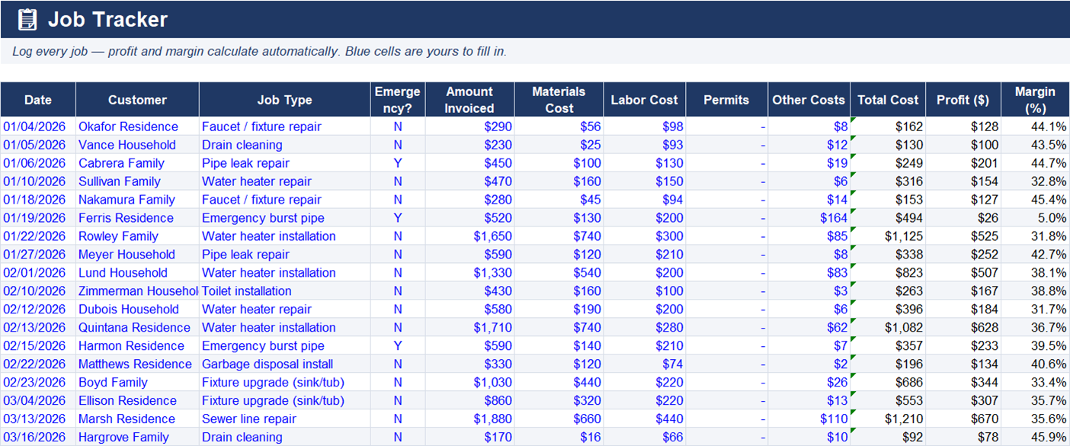The height and width of the screenshot is (446, 1070).
Task: Select the $860 amount invoiced cell
Action: click(469, 401)
